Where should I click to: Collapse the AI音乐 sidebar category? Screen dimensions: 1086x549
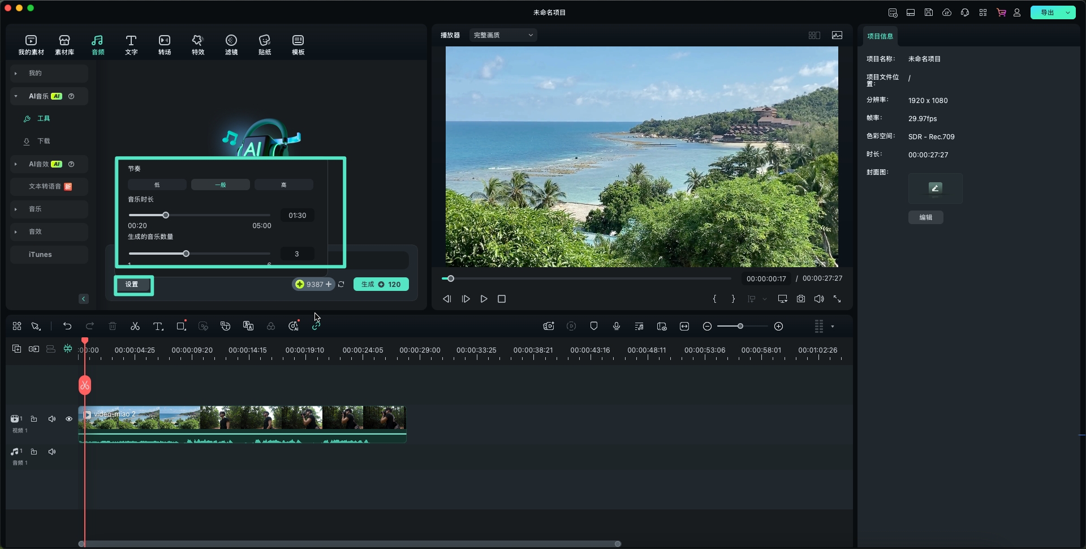pos(49,96)
